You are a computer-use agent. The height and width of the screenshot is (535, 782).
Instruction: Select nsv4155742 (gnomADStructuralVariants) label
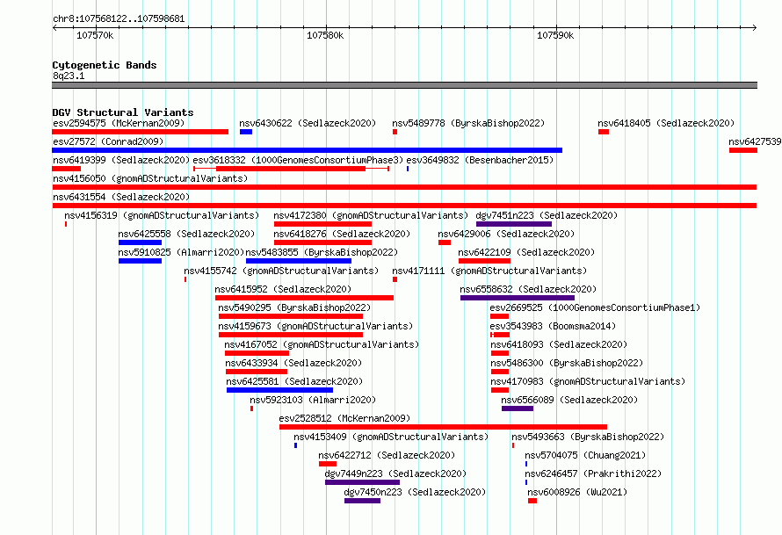point(281,271)
